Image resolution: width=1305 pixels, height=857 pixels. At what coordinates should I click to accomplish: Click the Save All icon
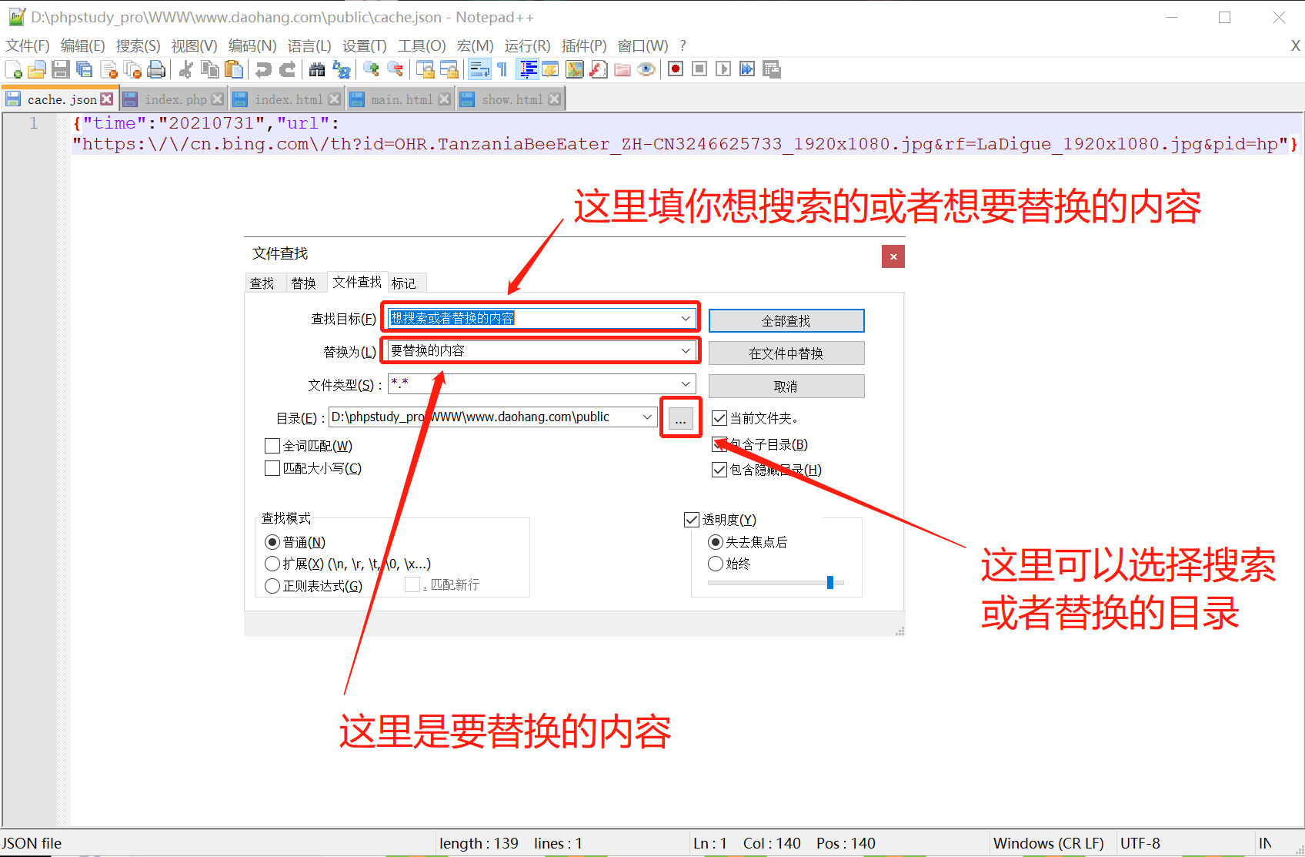[85, 69]
